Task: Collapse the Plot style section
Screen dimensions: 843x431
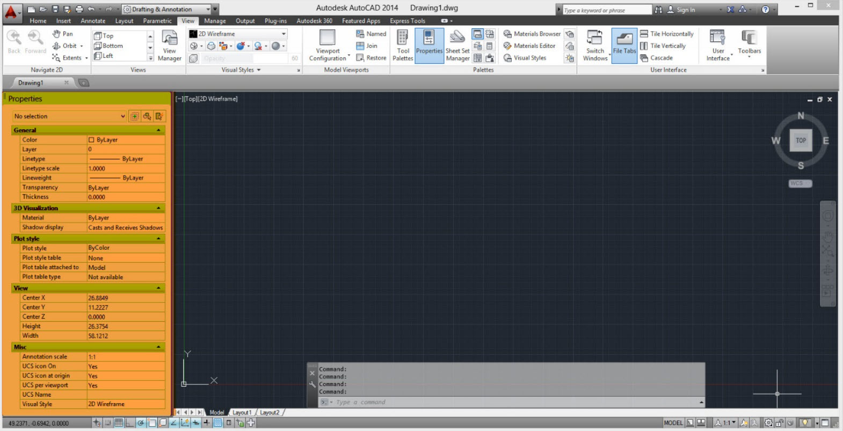Action: pos(158,239)
